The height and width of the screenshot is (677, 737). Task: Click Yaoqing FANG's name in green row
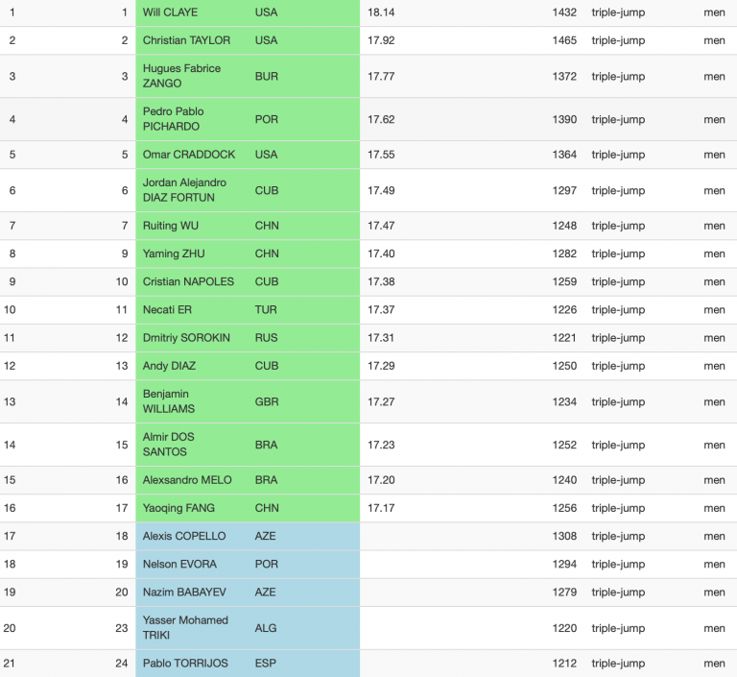point(178,508)
